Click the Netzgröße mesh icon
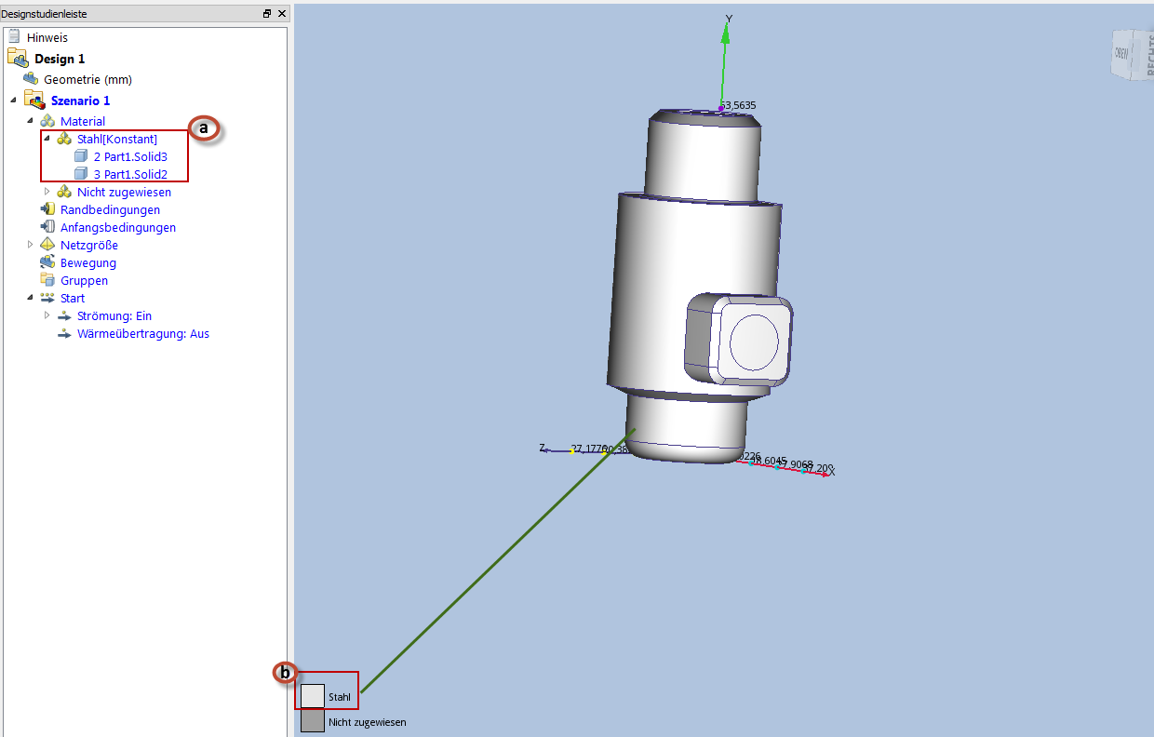Screen dimensions: 1154x737 [x=47, y=245]
